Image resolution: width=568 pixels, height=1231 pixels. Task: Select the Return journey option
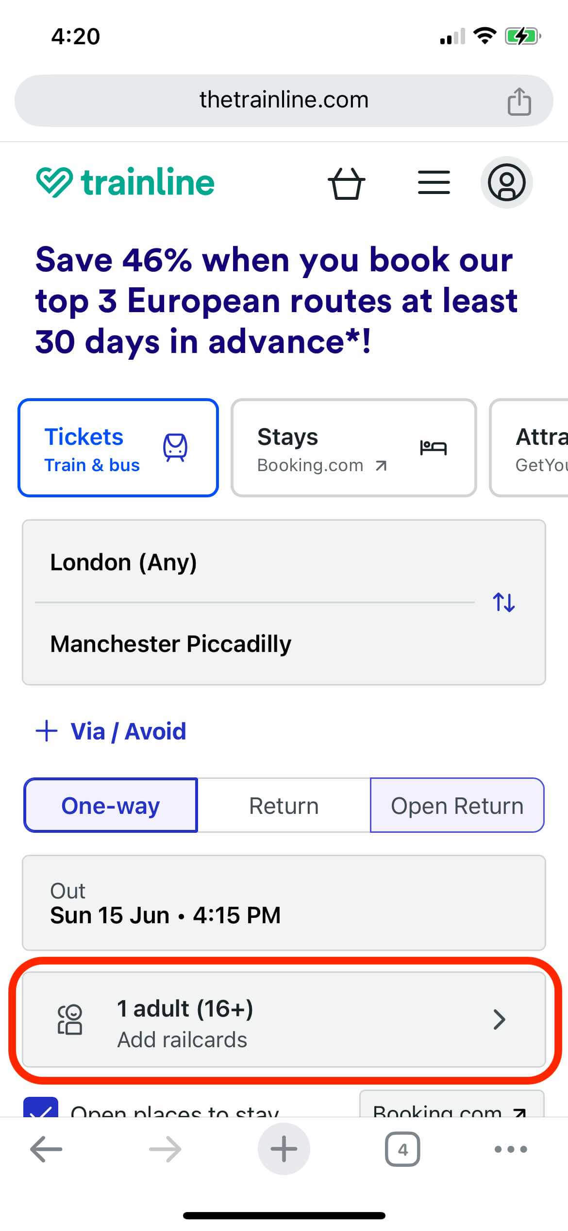click(284, 806)
